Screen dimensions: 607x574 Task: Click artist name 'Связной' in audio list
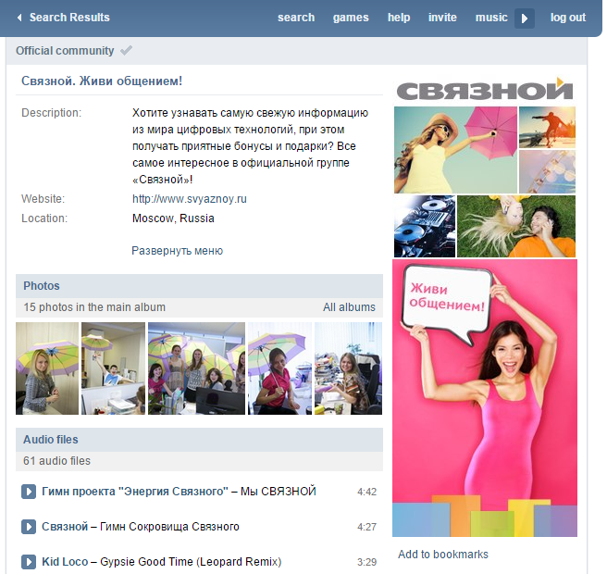65,527
